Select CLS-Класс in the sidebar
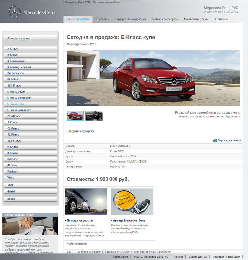The height and width of the screenshot is (260, 248). 30,116
